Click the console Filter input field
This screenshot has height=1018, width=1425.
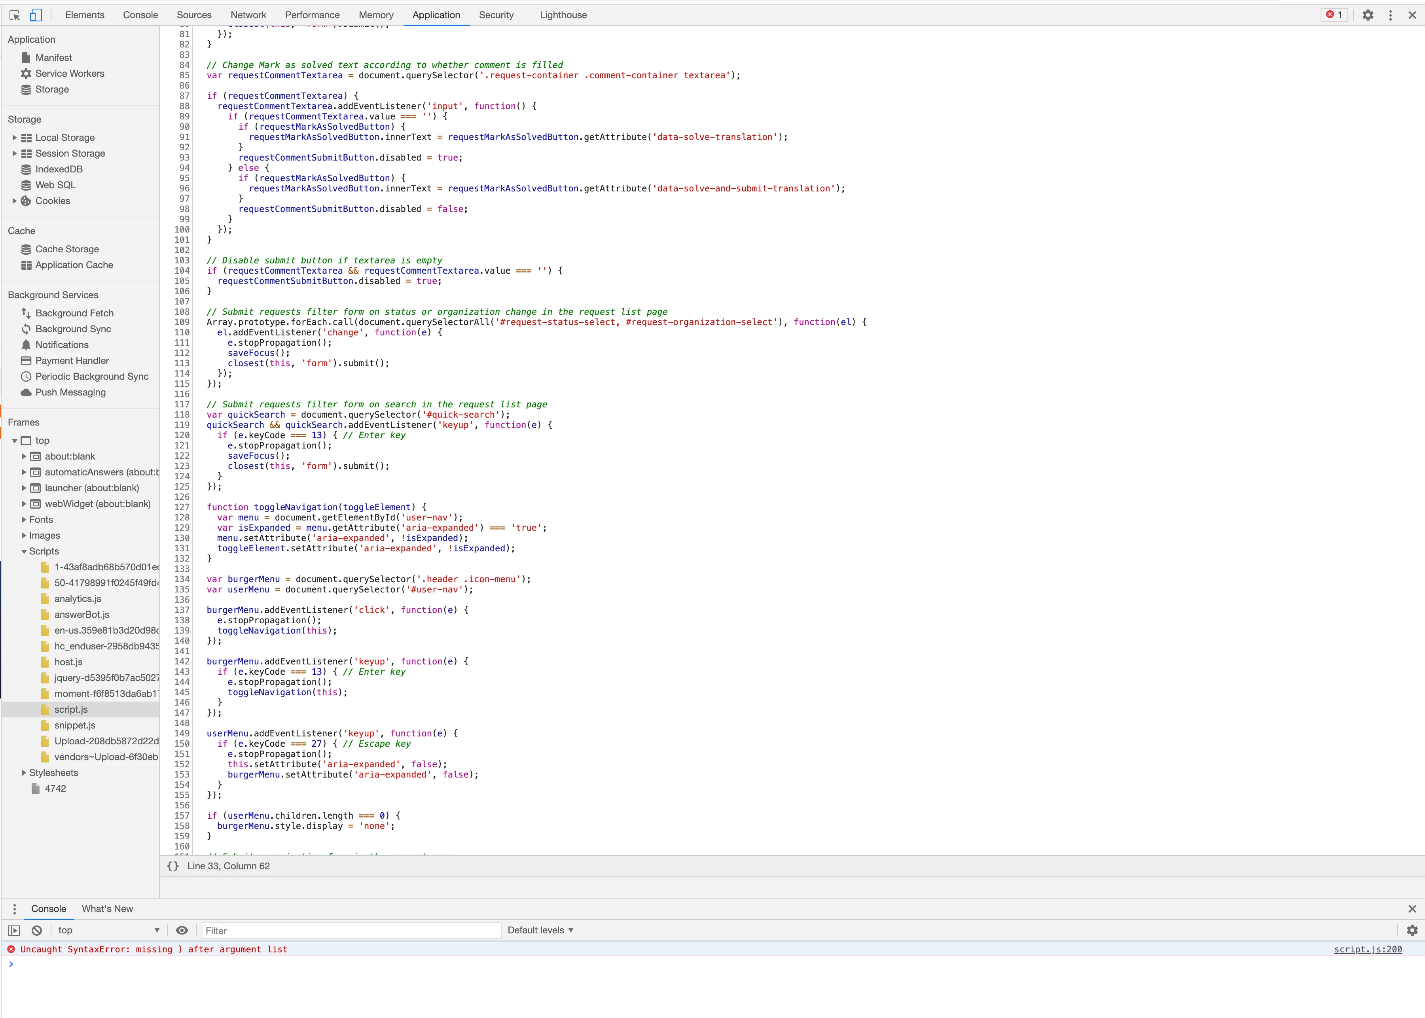351,931
